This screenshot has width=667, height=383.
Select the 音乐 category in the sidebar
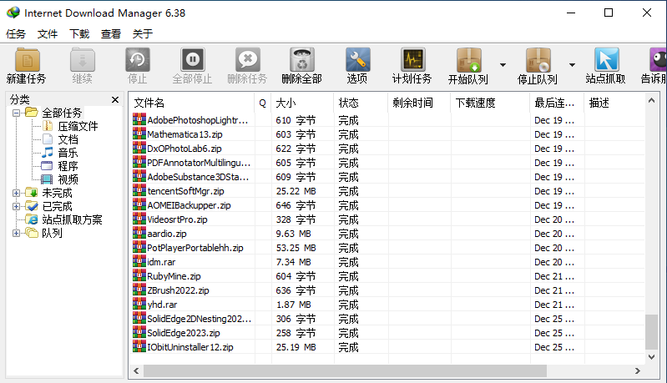point(68,153)
